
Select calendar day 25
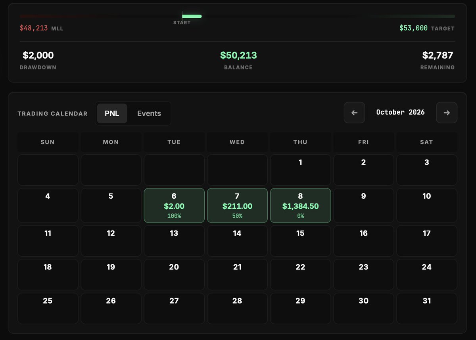48,308
